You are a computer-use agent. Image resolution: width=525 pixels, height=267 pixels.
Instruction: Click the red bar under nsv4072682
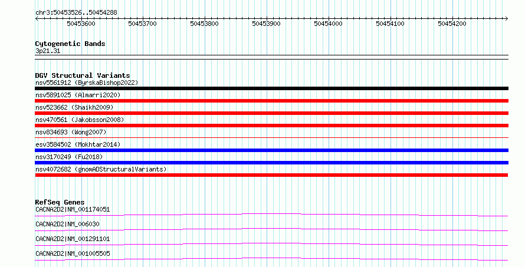pos(271,175)
